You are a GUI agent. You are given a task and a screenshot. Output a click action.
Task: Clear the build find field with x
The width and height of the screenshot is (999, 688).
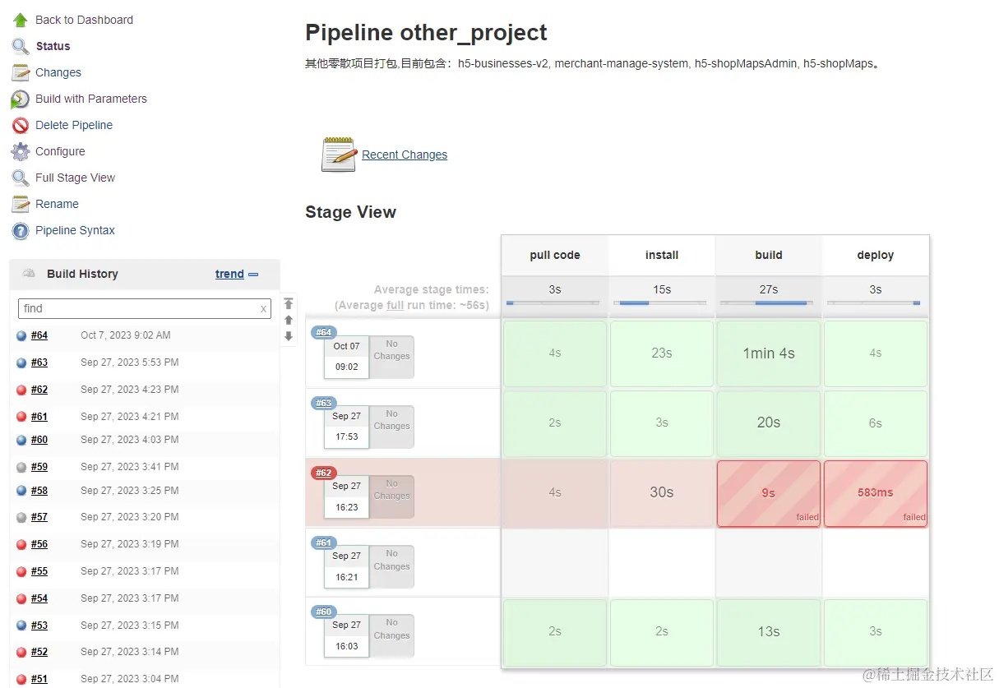[x=263, y=309]
